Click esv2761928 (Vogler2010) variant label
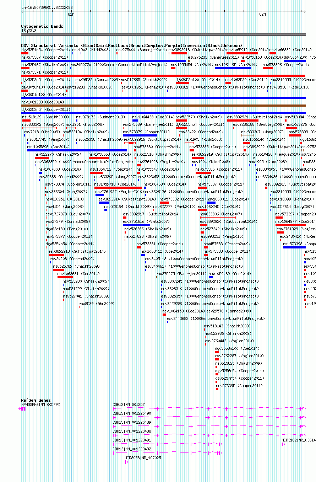 click(x=161, y=162)
